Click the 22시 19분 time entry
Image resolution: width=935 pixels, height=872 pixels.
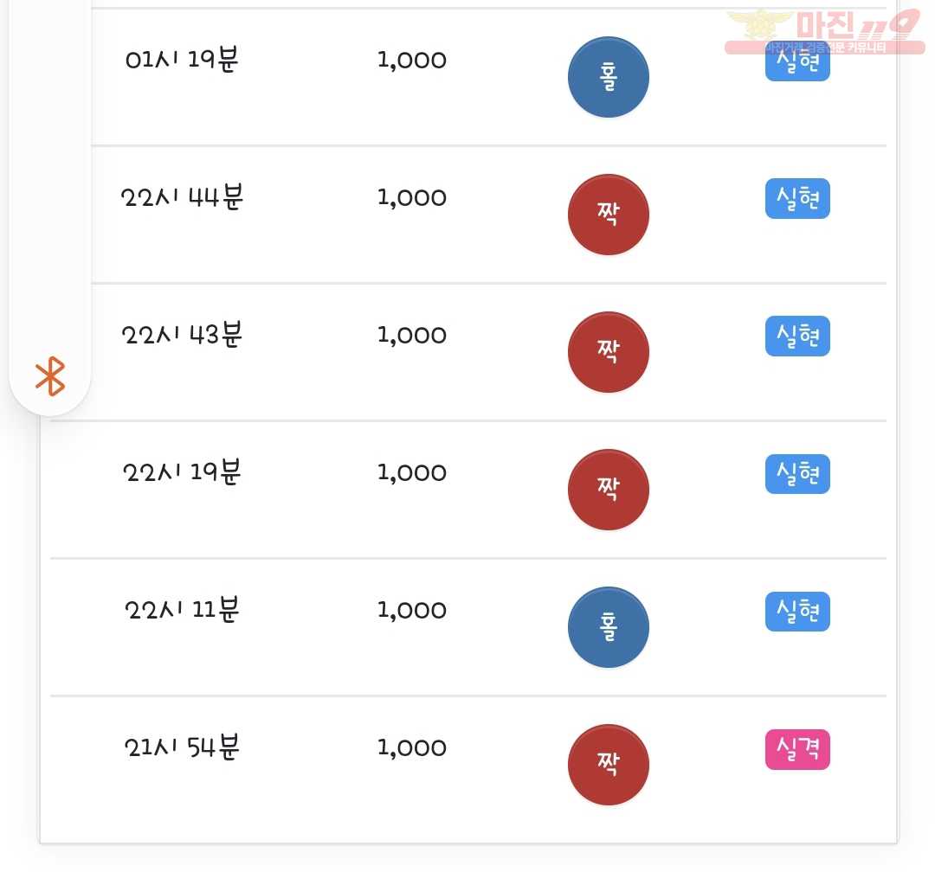pyautogui.click(x=182, y=472)
